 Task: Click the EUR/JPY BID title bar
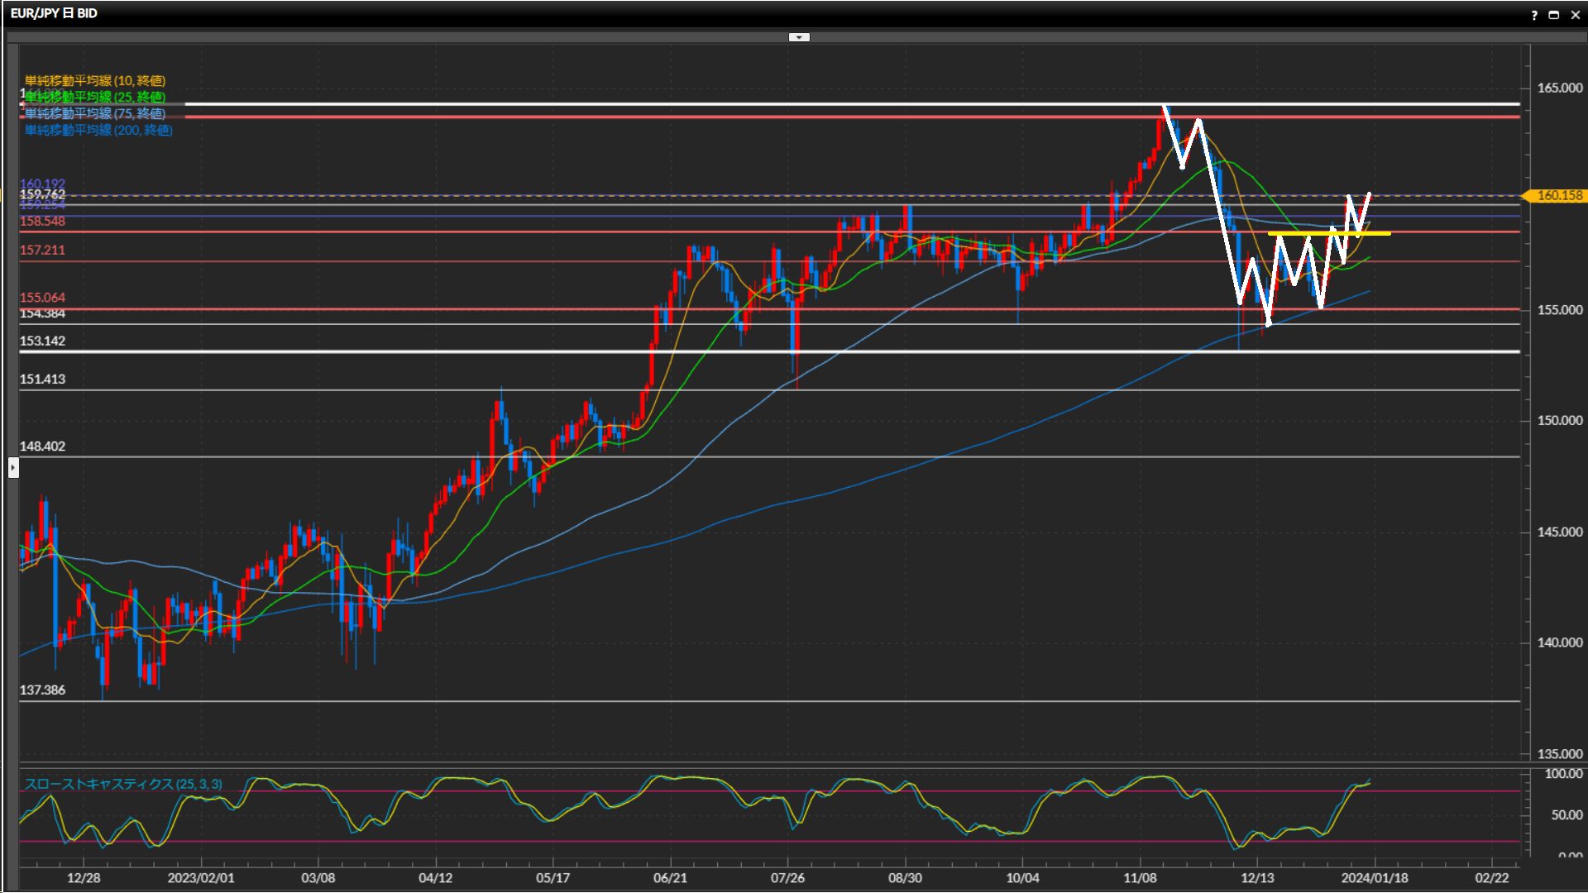[54, 13]
